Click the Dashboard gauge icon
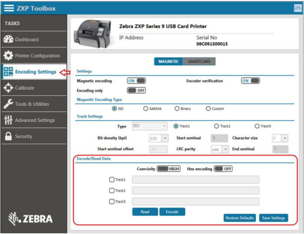Image resolution: width=304 pixels, height=234 pixels. [x=8, y=40]
